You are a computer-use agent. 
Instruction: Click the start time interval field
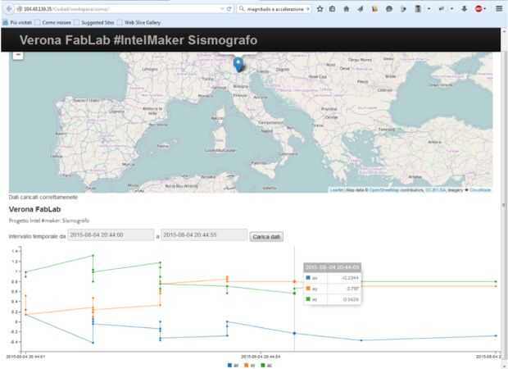(111, 235)
